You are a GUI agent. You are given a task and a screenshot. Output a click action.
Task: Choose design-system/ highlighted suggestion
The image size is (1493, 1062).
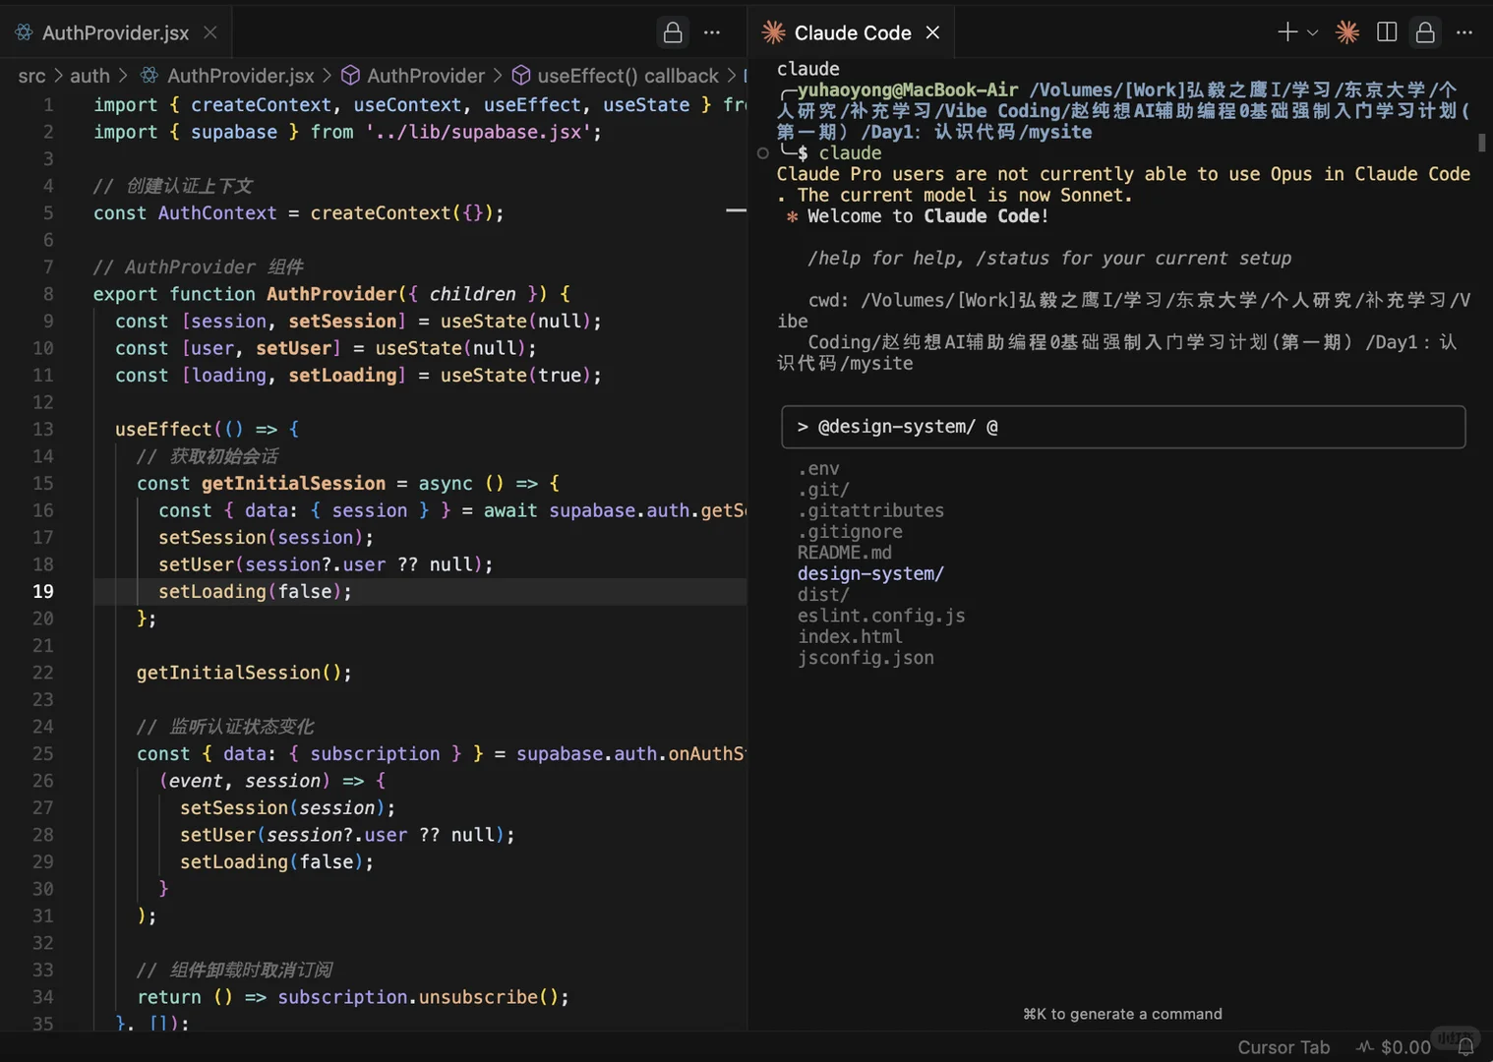pos(870,573)
